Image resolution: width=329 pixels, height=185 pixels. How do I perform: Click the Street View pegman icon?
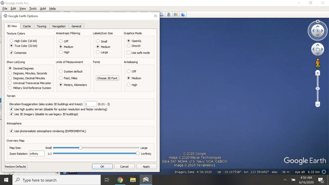(x=318, y=63)
